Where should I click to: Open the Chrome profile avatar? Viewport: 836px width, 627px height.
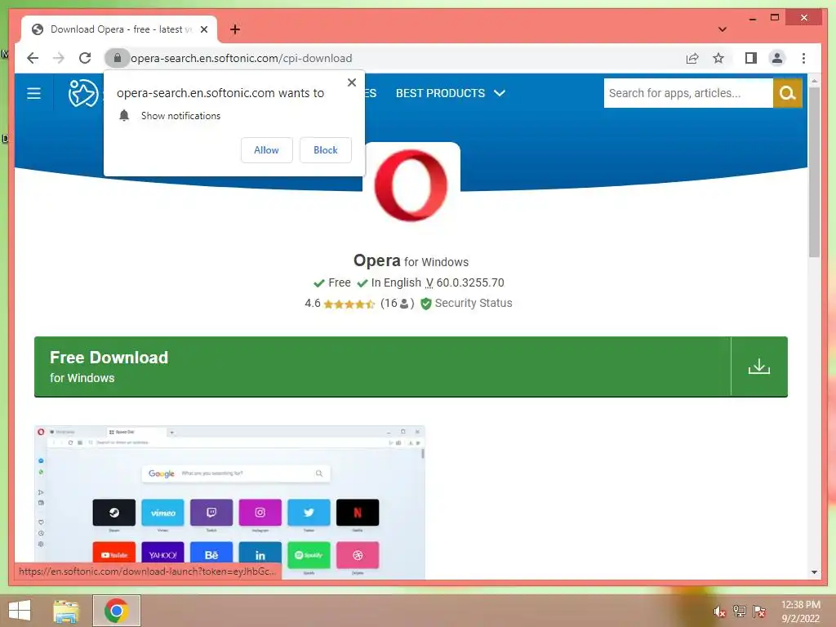(777, 58)
